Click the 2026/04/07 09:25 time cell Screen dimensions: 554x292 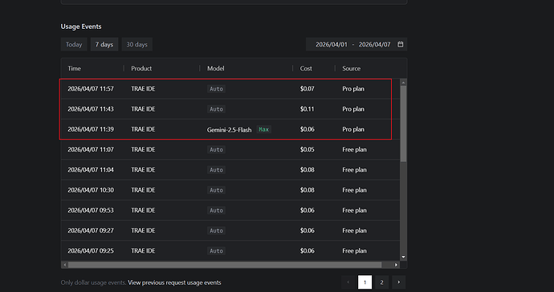tap(91, 251)
